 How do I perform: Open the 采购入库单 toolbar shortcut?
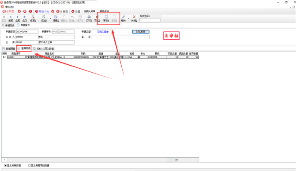point(90,11)
